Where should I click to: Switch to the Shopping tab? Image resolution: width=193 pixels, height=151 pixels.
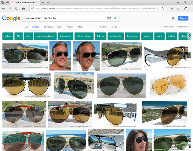point(48,27)
